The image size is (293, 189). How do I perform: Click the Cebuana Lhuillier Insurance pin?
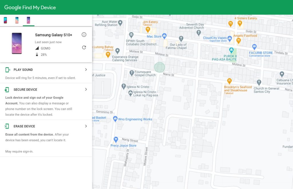(282, 74)
